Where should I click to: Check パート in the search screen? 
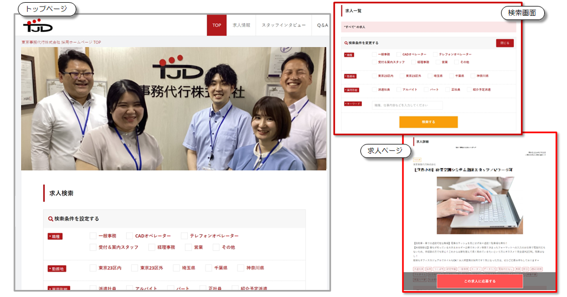426,89
